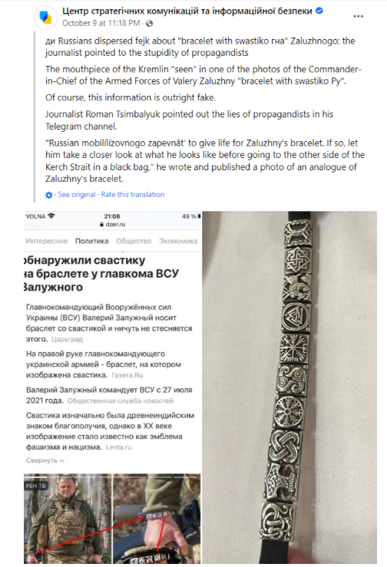
Task: Open the three-dot post options menu
Action: point(358,16)
